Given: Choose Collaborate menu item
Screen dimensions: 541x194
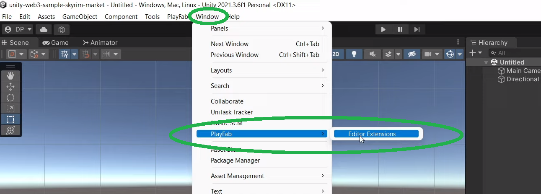Looking at the screenshot, I should pos(262,101).
